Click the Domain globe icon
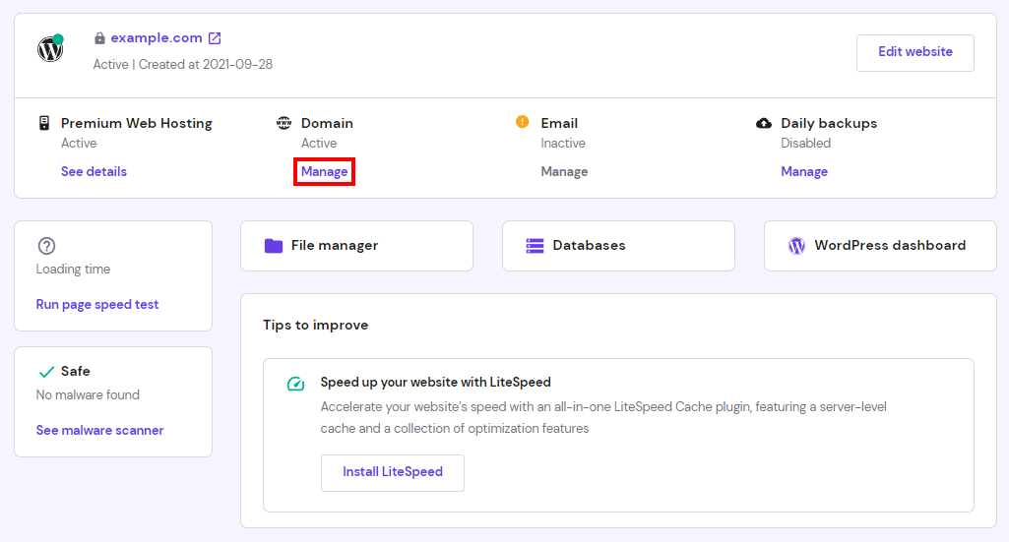 coord(284,123)
